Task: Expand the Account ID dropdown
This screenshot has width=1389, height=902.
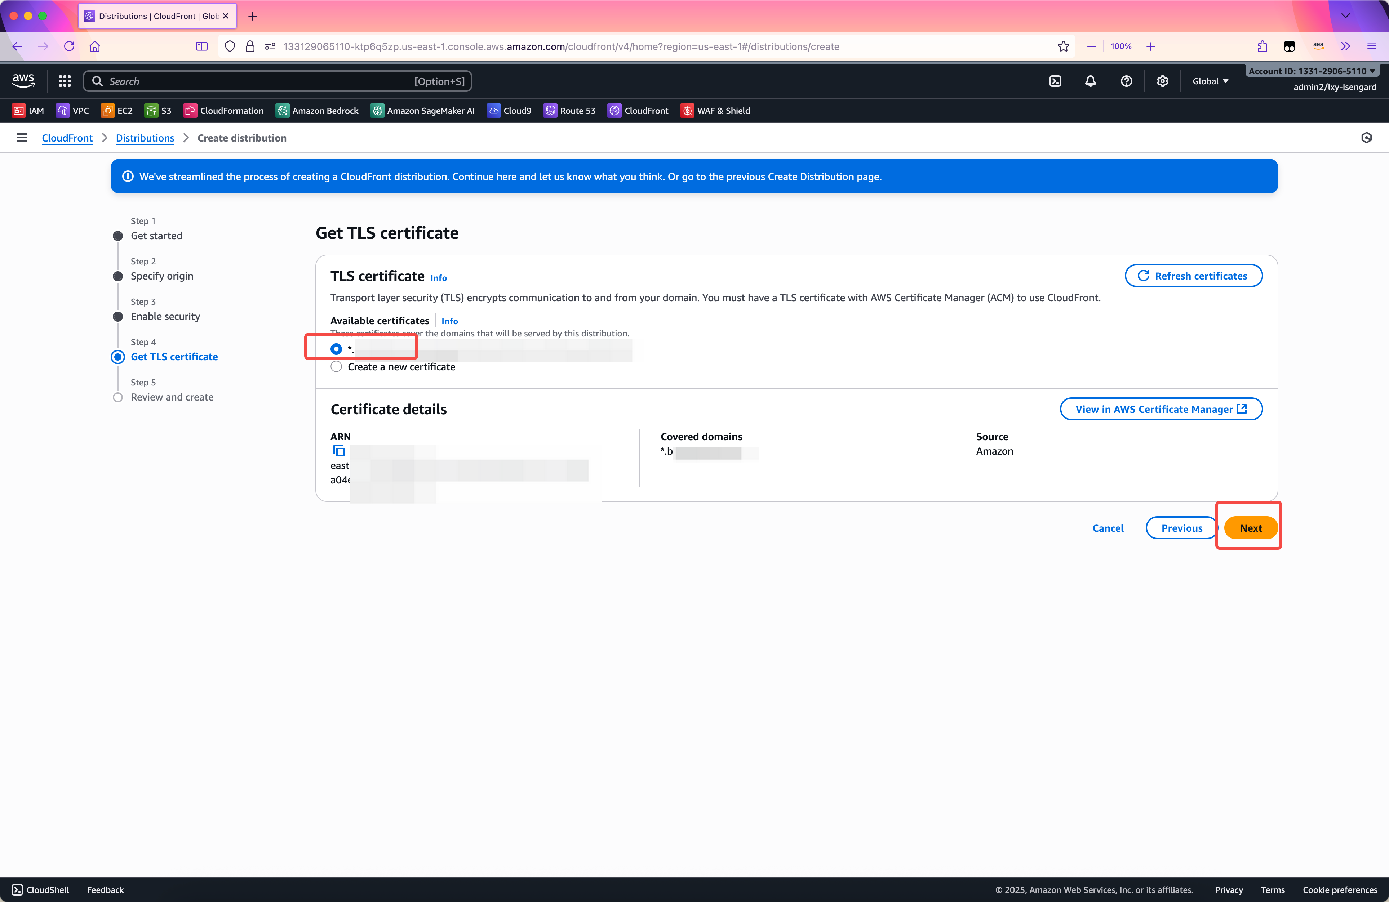Action: (1312, 71)
